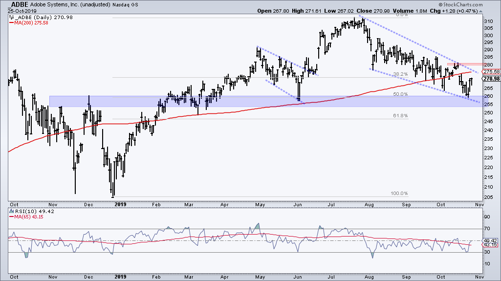Viewport: 501px width, 281px height.
Task: Click the Dec label on price chart axis
Action: pos(88,204)
